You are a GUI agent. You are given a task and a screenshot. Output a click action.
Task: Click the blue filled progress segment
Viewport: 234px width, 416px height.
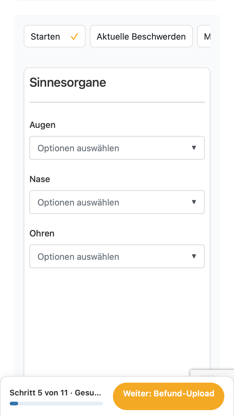click(x=14, y=404)
